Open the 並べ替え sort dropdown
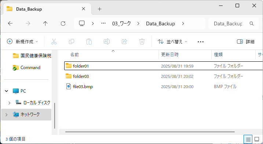The height and width of the screenshot is (144, 263). pyautogui.click(x=172, y=42)
